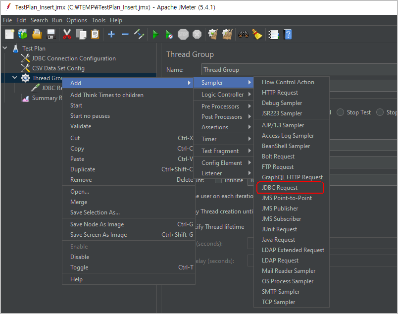Click the JDBC Connection Configuration tools icon

[x=25, y=58]
